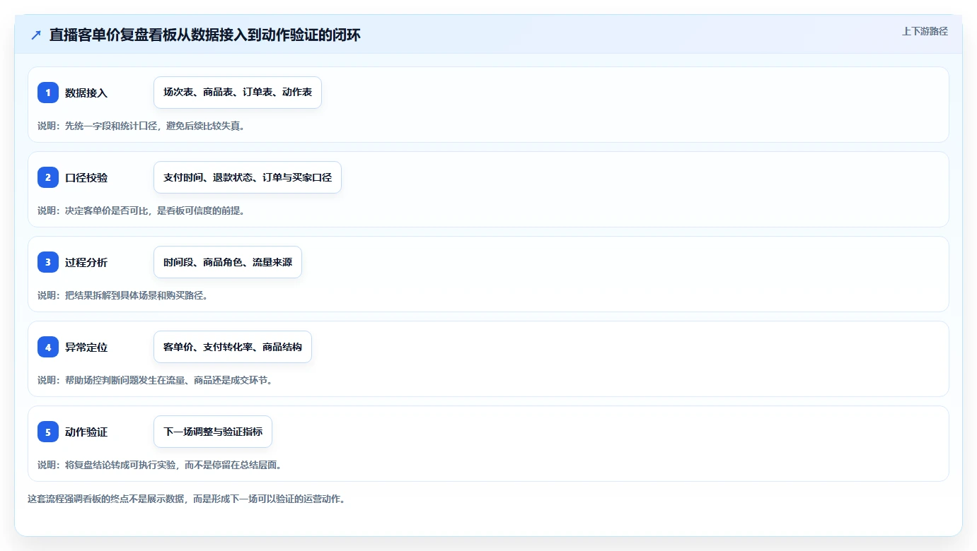Click the step 3 number badge
Screen dimensions: 977x551
pos(48,262)
